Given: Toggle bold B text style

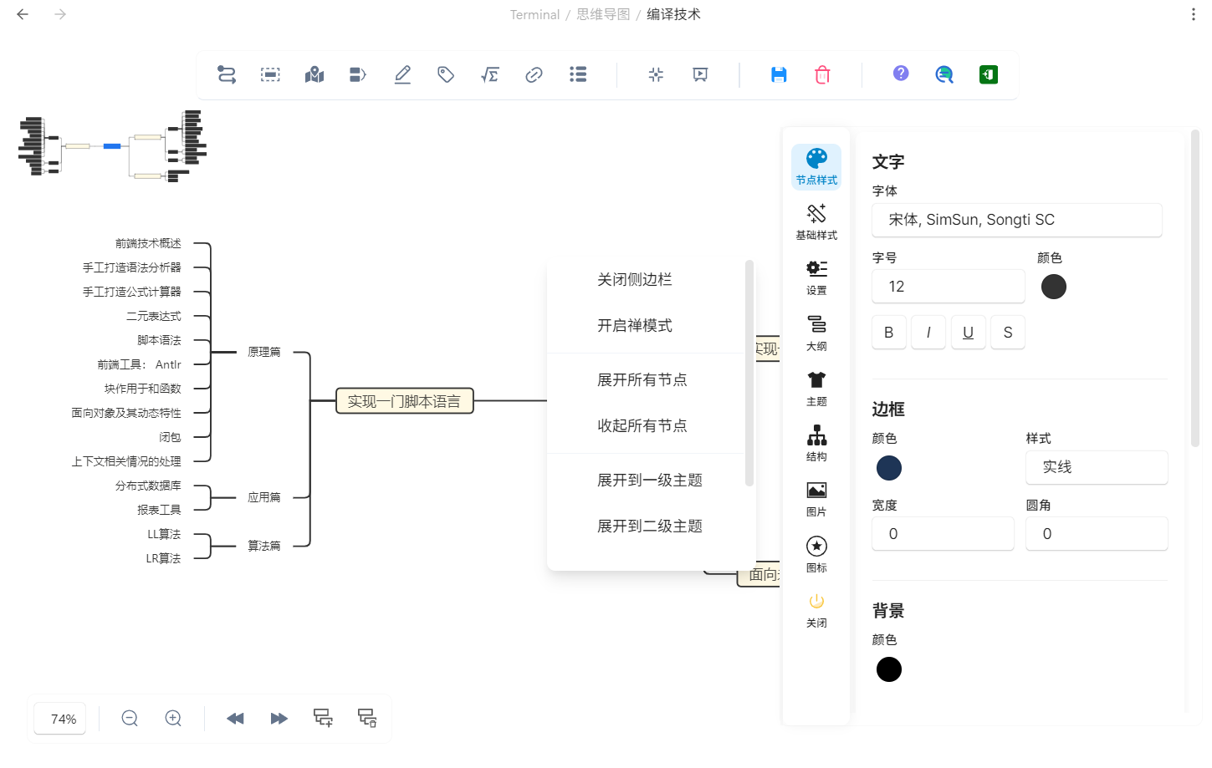Looking at the screenshot, I should (x=889, y=333).
